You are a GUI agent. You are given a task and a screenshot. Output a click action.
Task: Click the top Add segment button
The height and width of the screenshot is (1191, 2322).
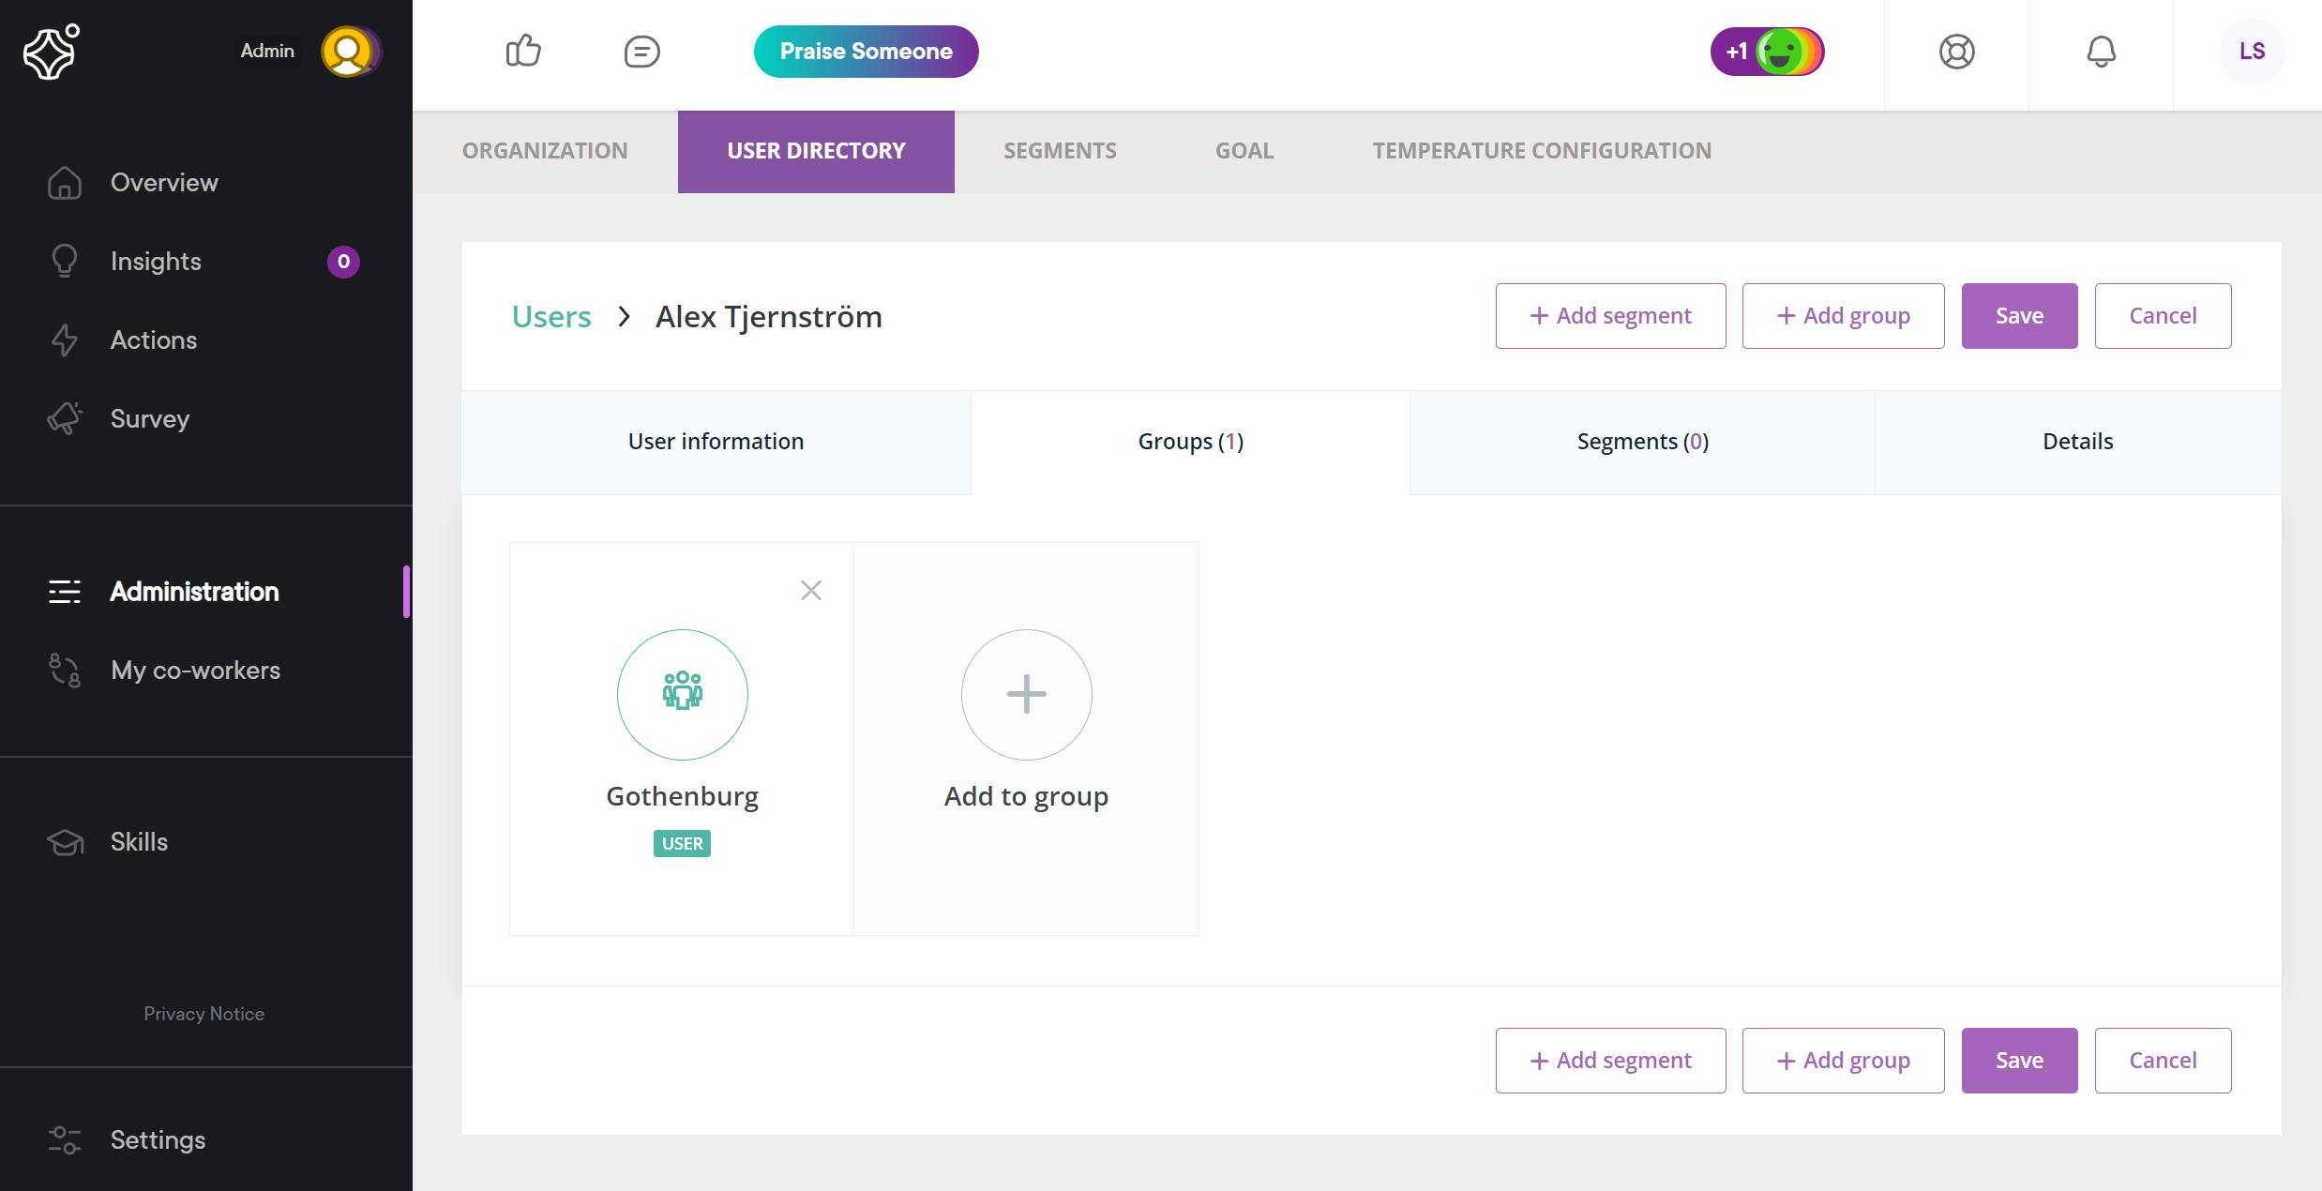click(x=1610, y=316)
